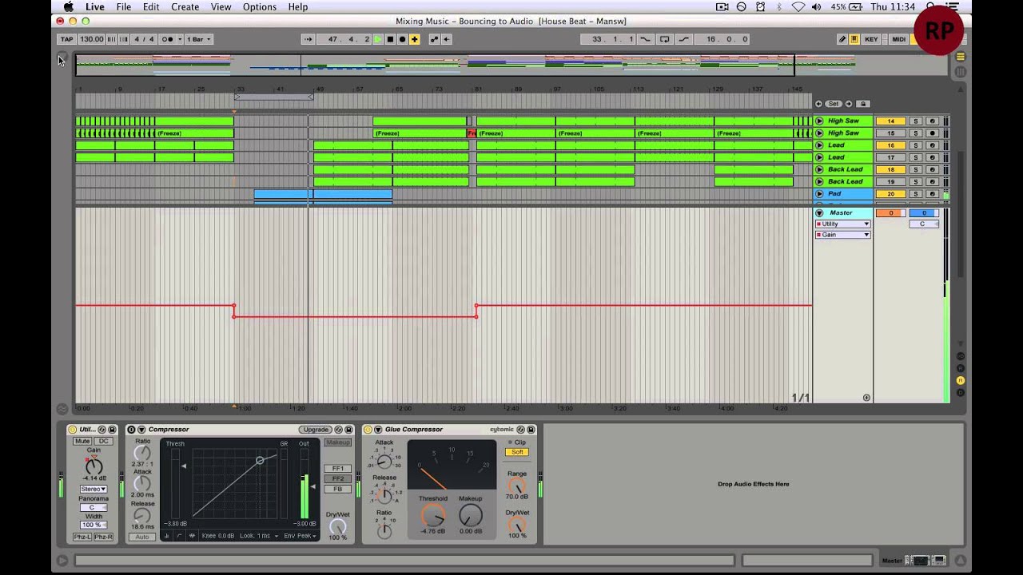Solo the High Saw track 15

click(x=916, y=133)
